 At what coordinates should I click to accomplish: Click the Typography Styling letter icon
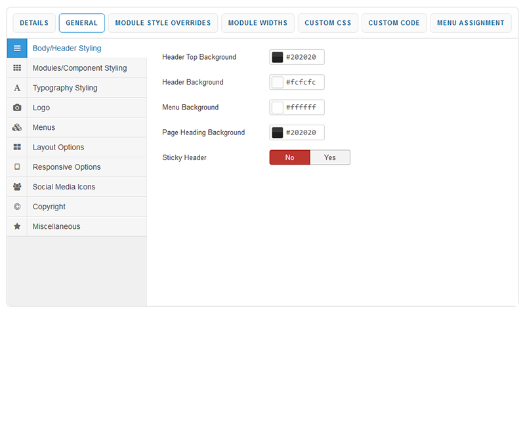[17, 88]
